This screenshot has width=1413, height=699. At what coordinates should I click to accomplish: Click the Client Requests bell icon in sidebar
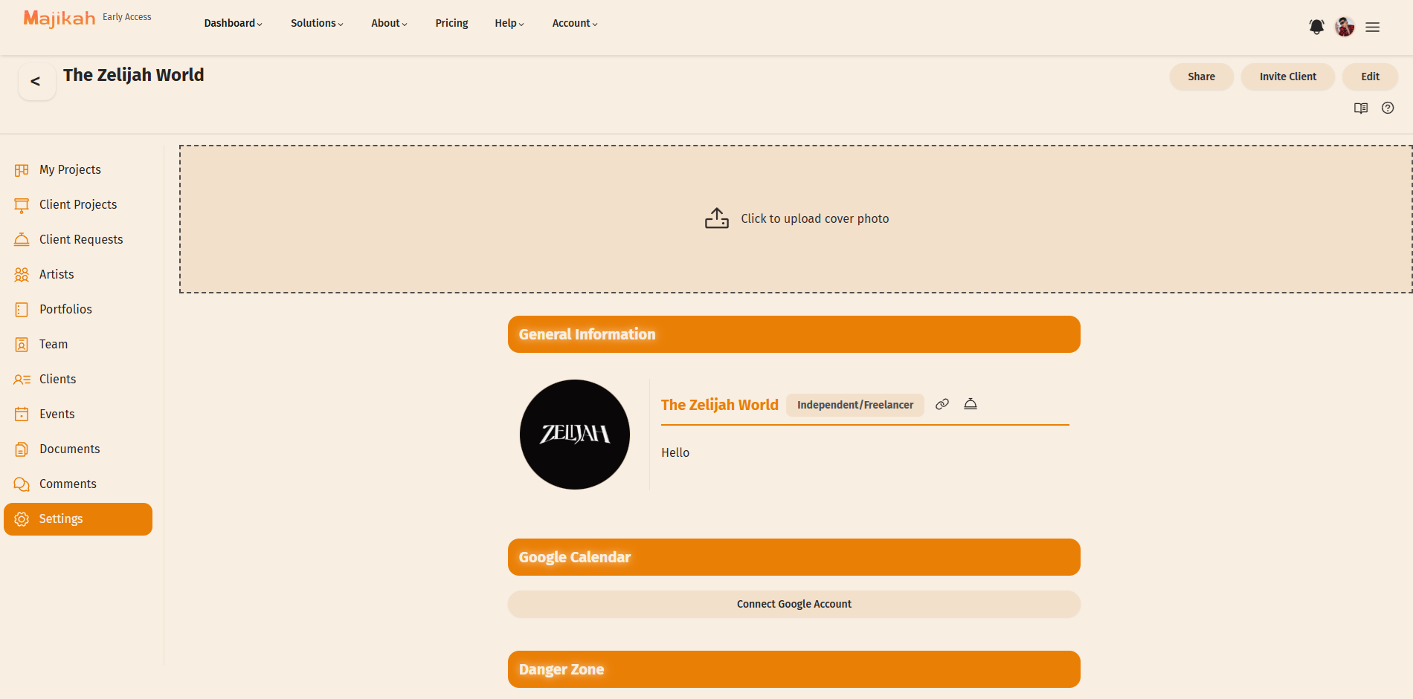pos(22,240)
